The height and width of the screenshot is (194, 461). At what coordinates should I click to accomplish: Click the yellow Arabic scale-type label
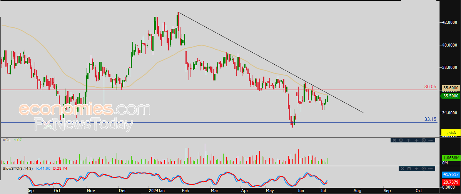451,133
